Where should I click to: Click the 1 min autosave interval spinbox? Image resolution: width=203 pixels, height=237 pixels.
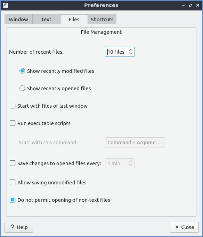click(x=120, y=163)
